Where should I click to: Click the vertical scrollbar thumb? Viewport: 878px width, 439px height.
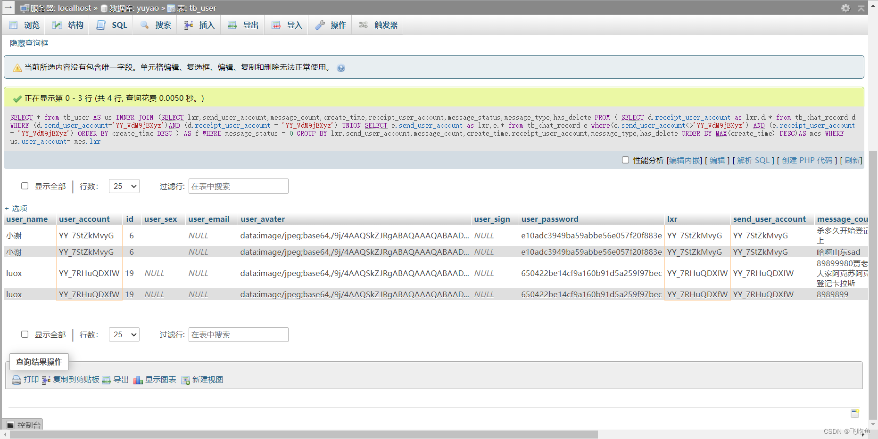tap(873, 285)
